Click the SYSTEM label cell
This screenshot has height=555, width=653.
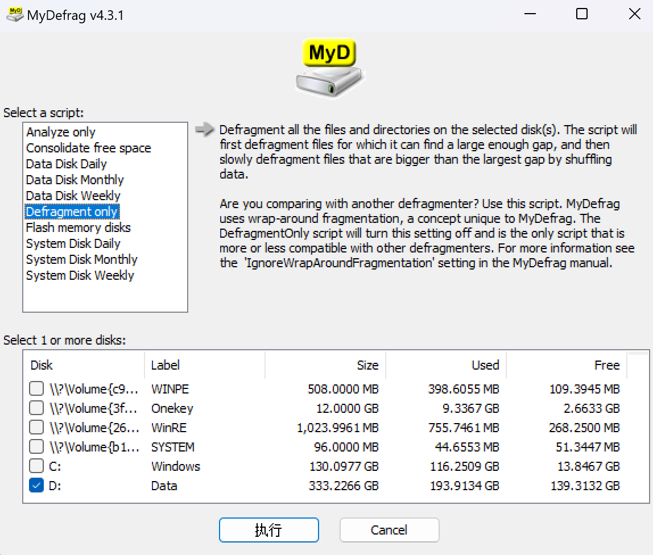172,447
